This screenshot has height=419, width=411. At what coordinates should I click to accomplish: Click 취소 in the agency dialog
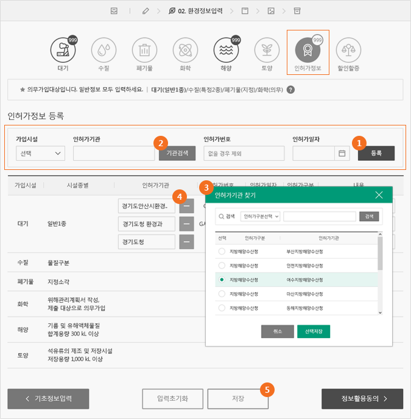(278, 332)
